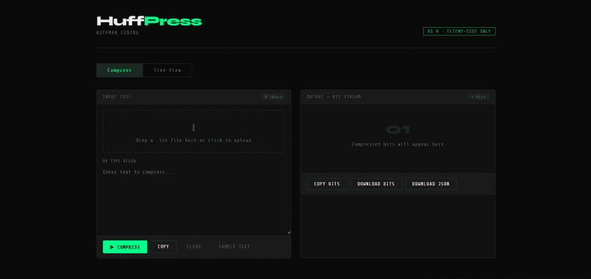This screenshot has width=591, height=279.
Task: Click the text area to enter text
Action: pos(193,201)
